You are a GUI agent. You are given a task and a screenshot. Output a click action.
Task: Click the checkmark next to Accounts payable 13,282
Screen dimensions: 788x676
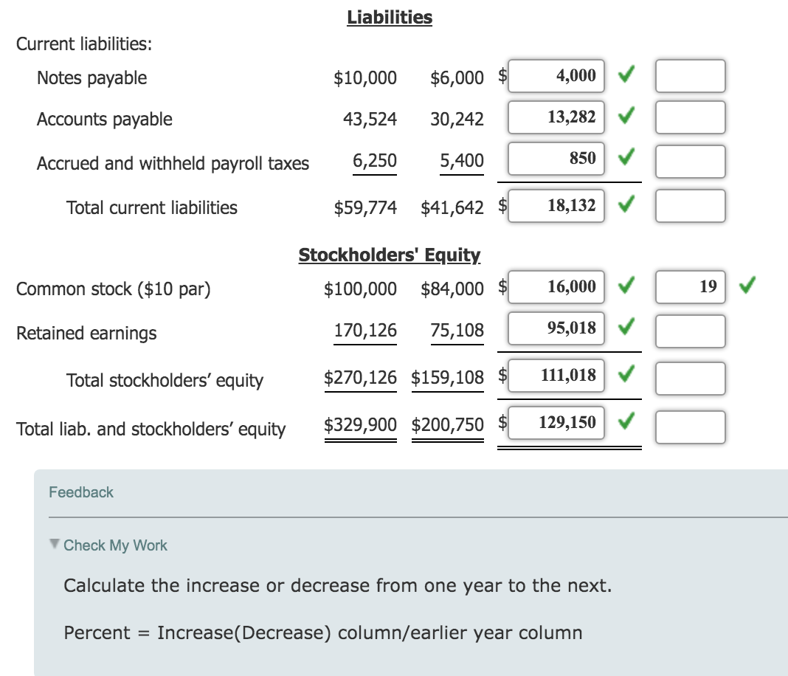(625, 117)
